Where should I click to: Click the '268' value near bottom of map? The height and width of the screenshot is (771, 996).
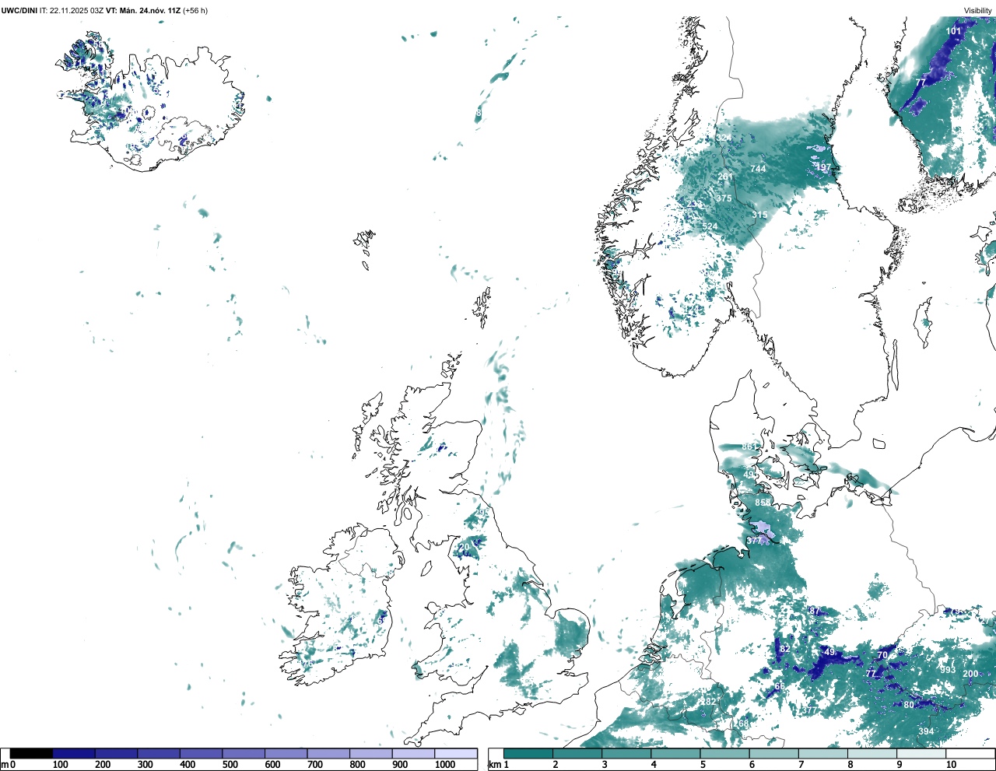point(742,724)
